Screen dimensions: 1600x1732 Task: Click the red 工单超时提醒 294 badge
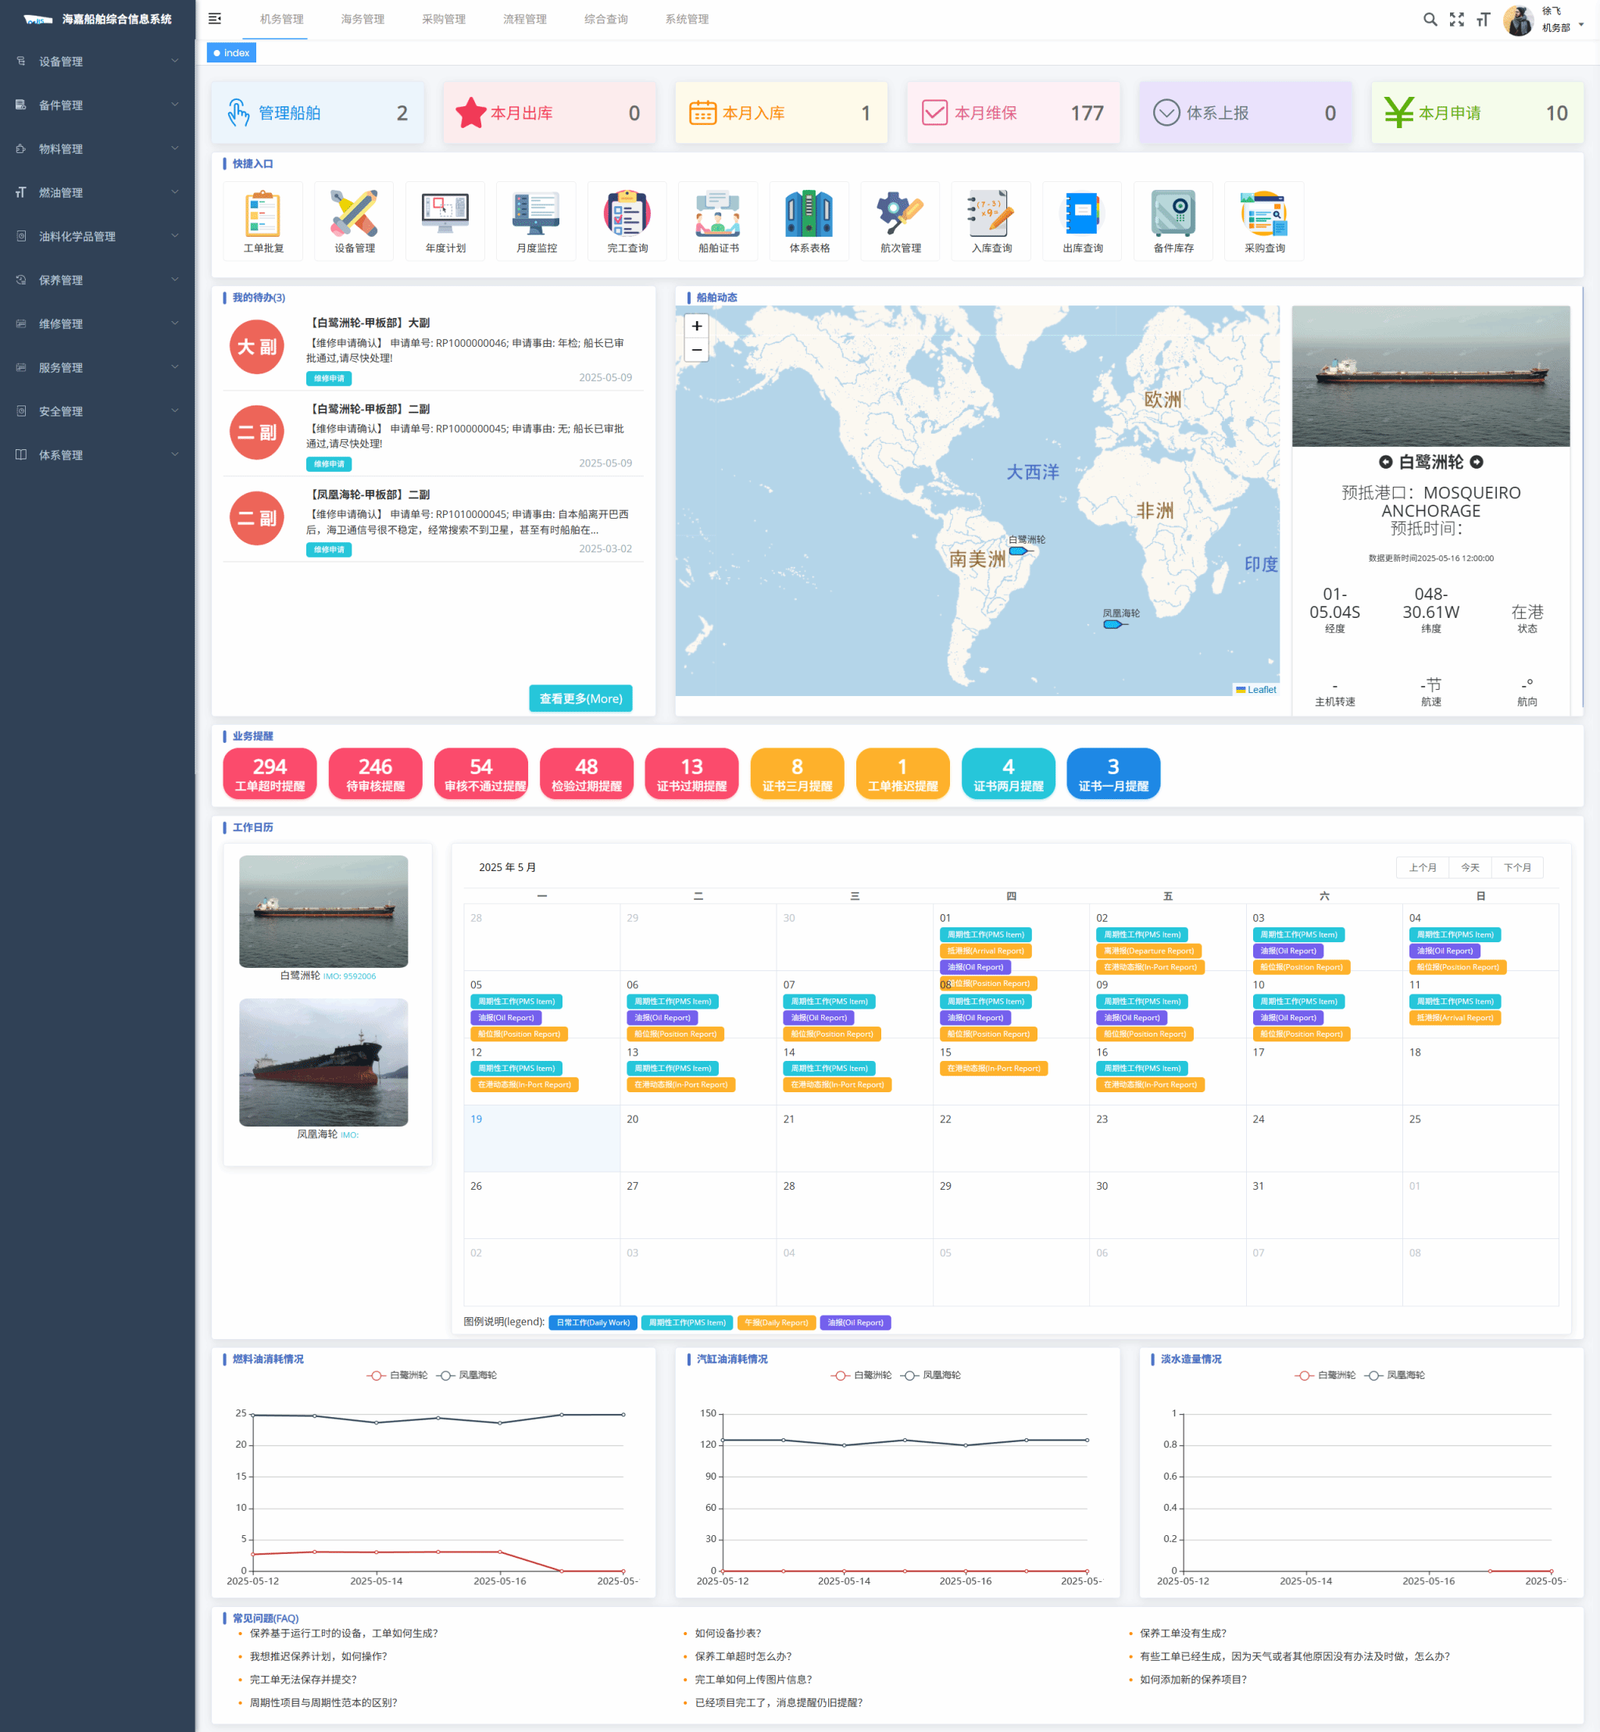(x=270, y=773)
